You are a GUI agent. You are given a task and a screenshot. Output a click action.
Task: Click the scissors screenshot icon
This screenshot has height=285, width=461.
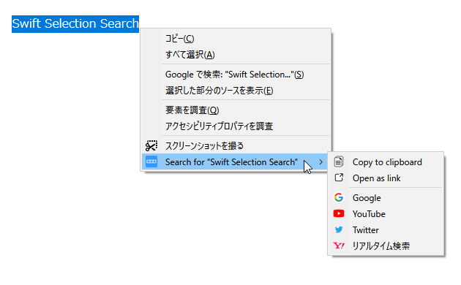click(x=151, y=146)
